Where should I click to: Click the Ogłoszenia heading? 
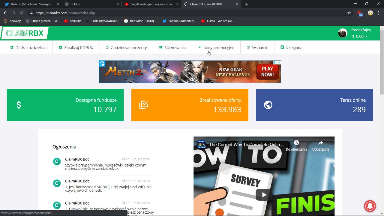click(x=64, y=147)
